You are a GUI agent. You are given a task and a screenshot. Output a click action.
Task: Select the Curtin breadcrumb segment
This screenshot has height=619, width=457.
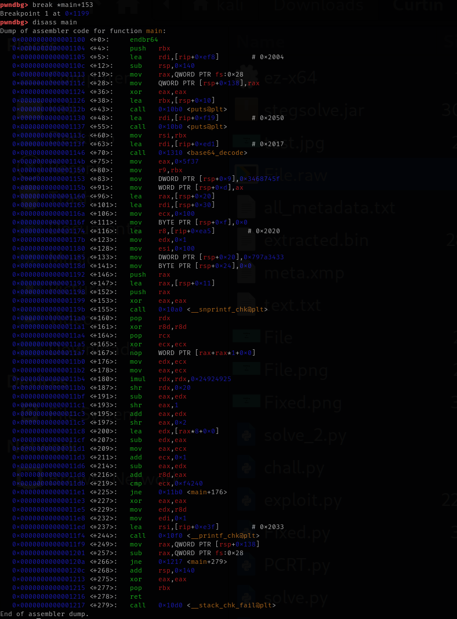click(x=418, y=6)
